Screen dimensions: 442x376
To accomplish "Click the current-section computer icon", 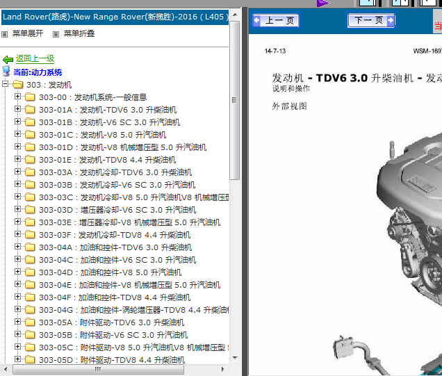I will [6, 72].
